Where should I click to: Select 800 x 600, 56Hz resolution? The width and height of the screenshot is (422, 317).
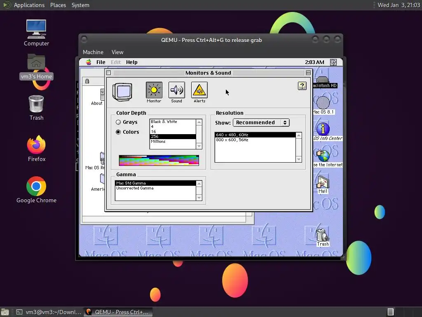255,140
